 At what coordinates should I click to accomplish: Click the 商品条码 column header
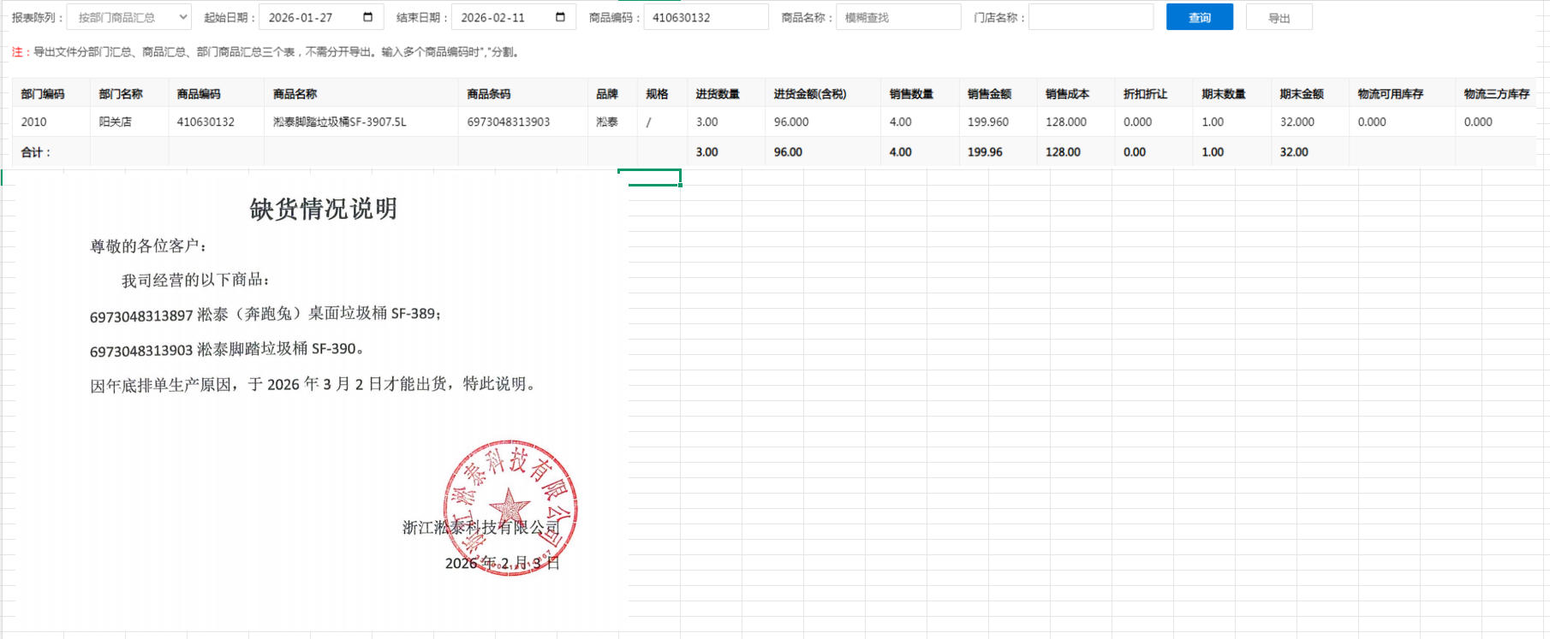[489, 94]
